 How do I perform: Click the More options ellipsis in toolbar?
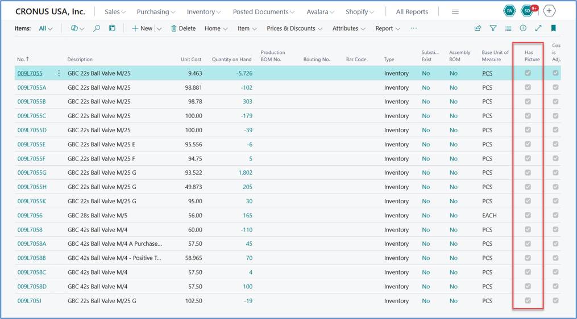pos(414,28)
